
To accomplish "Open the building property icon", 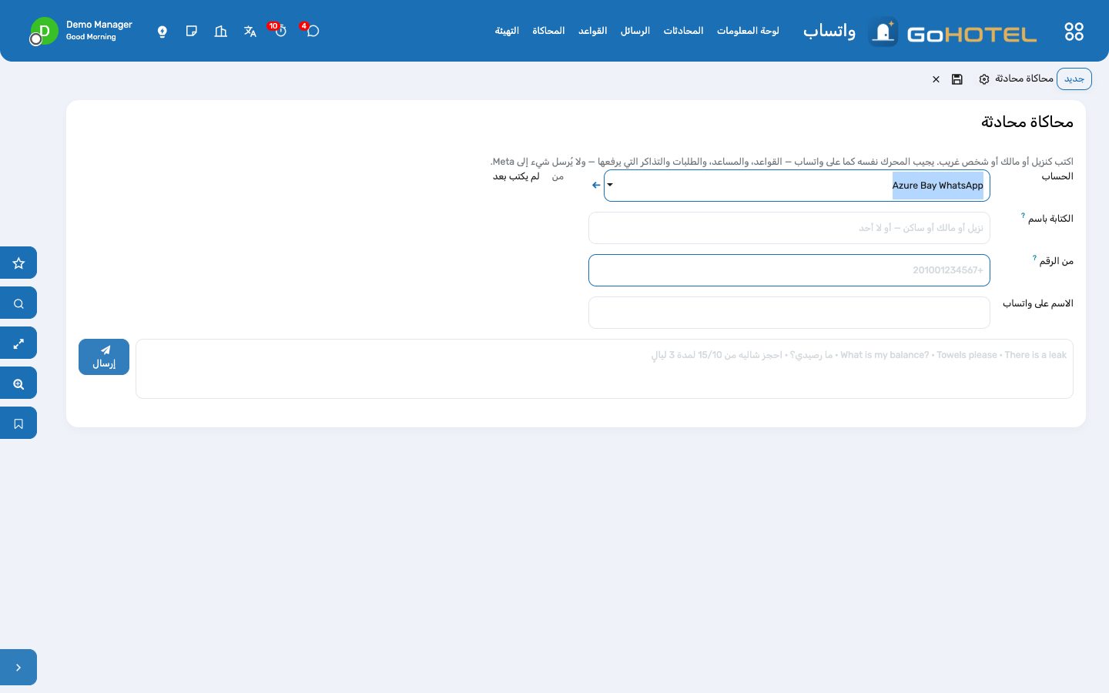I will coord(221,32).
